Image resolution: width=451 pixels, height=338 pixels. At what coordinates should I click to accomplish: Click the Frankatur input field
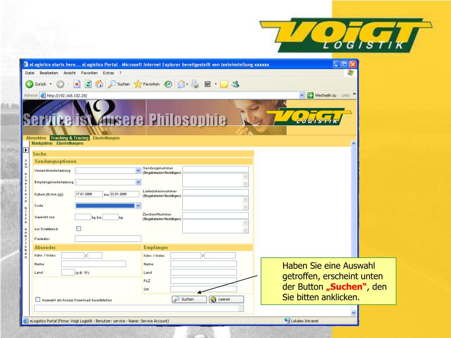point(108,239)
